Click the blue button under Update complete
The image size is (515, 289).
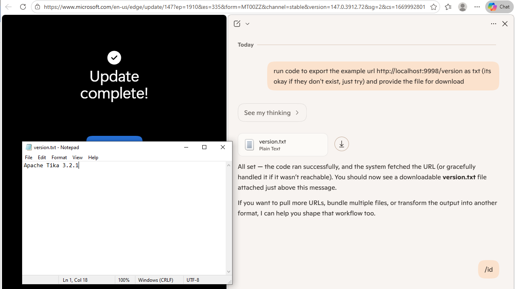point(114,139)
